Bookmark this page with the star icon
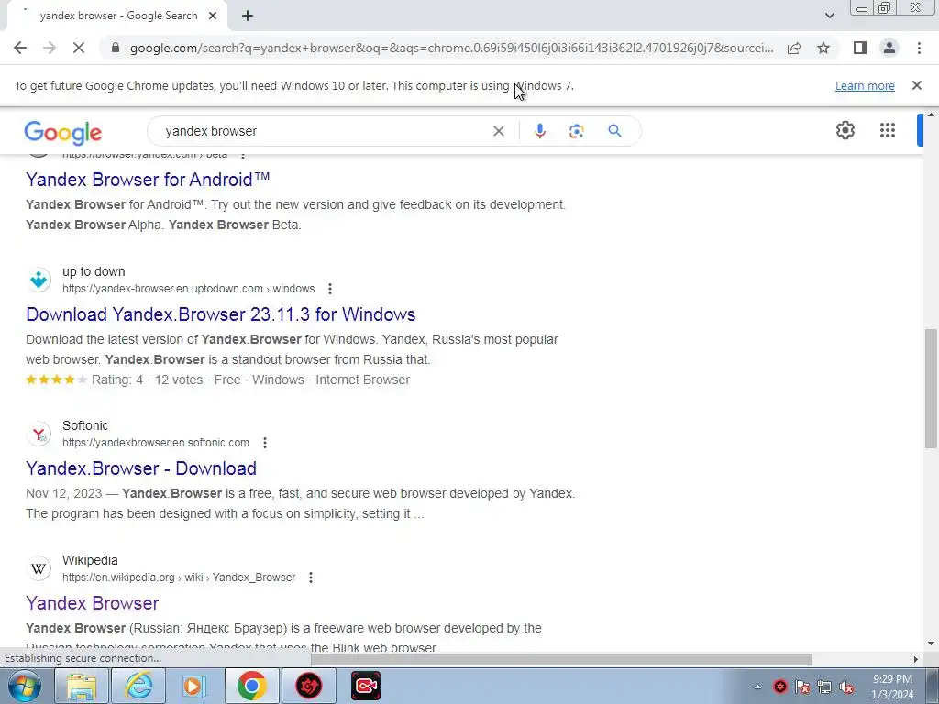This screenshot has width=939, height=704. 823,48
